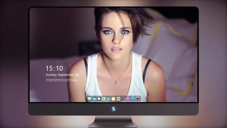Open the Camera app in the dock
Screen dimensions: 227x128
[138, 99]
